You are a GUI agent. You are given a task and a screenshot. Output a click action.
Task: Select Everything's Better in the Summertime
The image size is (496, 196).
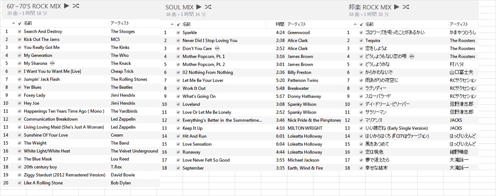click(222, 120)
